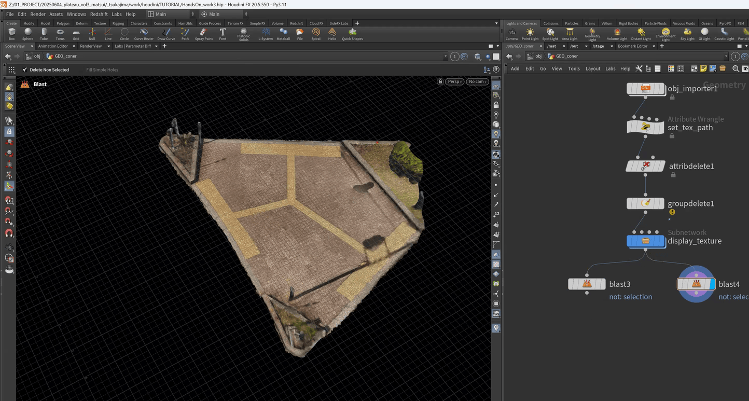Expand the Main desktop dropdown
This screenshot has height=401, width=749.
pos(171,14)
